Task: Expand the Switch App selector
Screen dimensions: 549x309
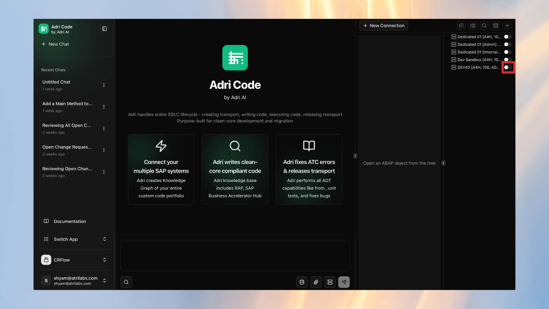Action: click(74, 239)
